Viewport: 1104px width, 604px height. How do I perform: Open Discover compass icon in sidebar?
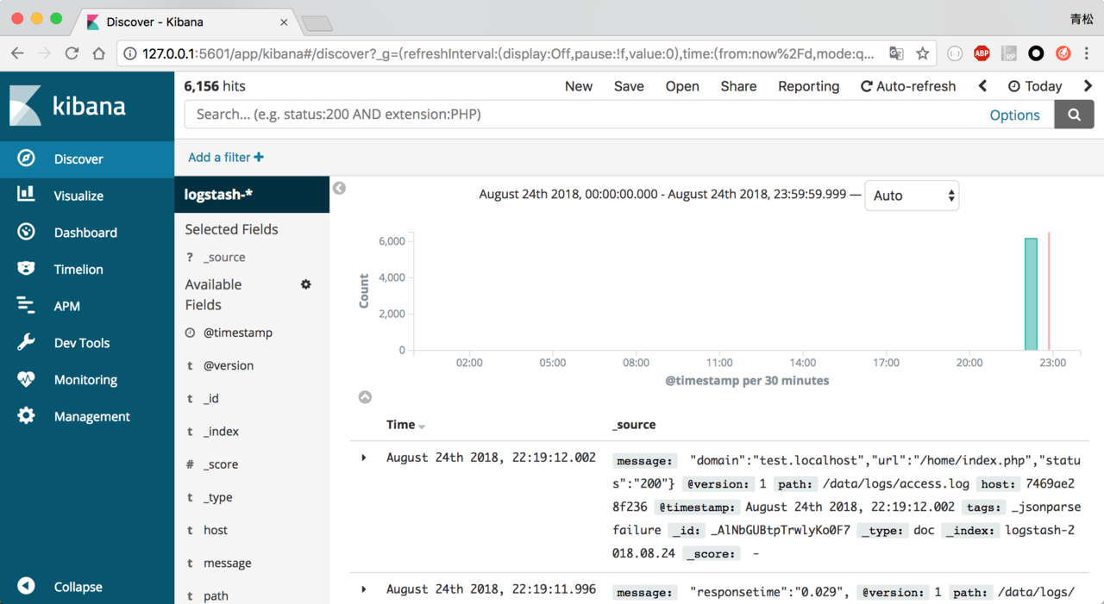[x=26, y=159]
